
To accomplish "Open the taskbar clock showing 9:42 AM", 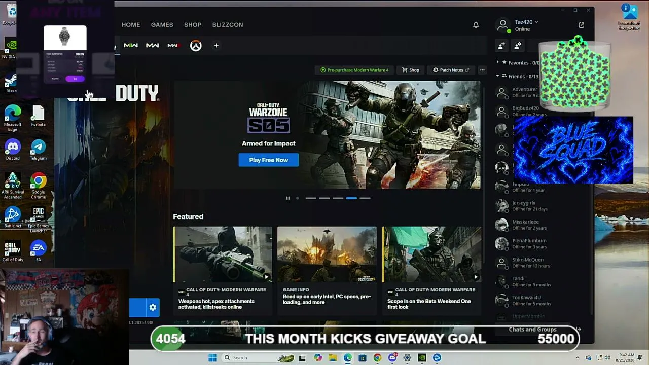I will [626, 358].
